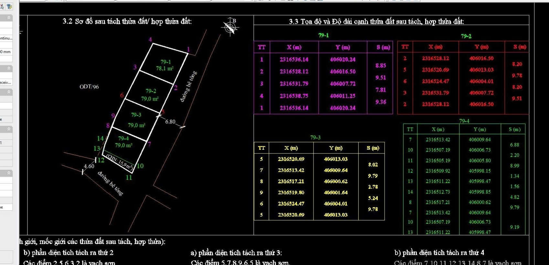
Task: Click the text 'b) phần diện tích tách ra thứ 4'
Action: (439, 252)
